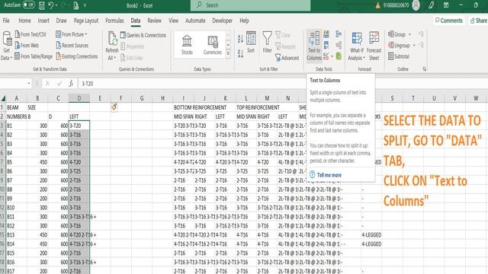
Task: Expand the Undo history dropdown
Action: (x=56, y=5)
